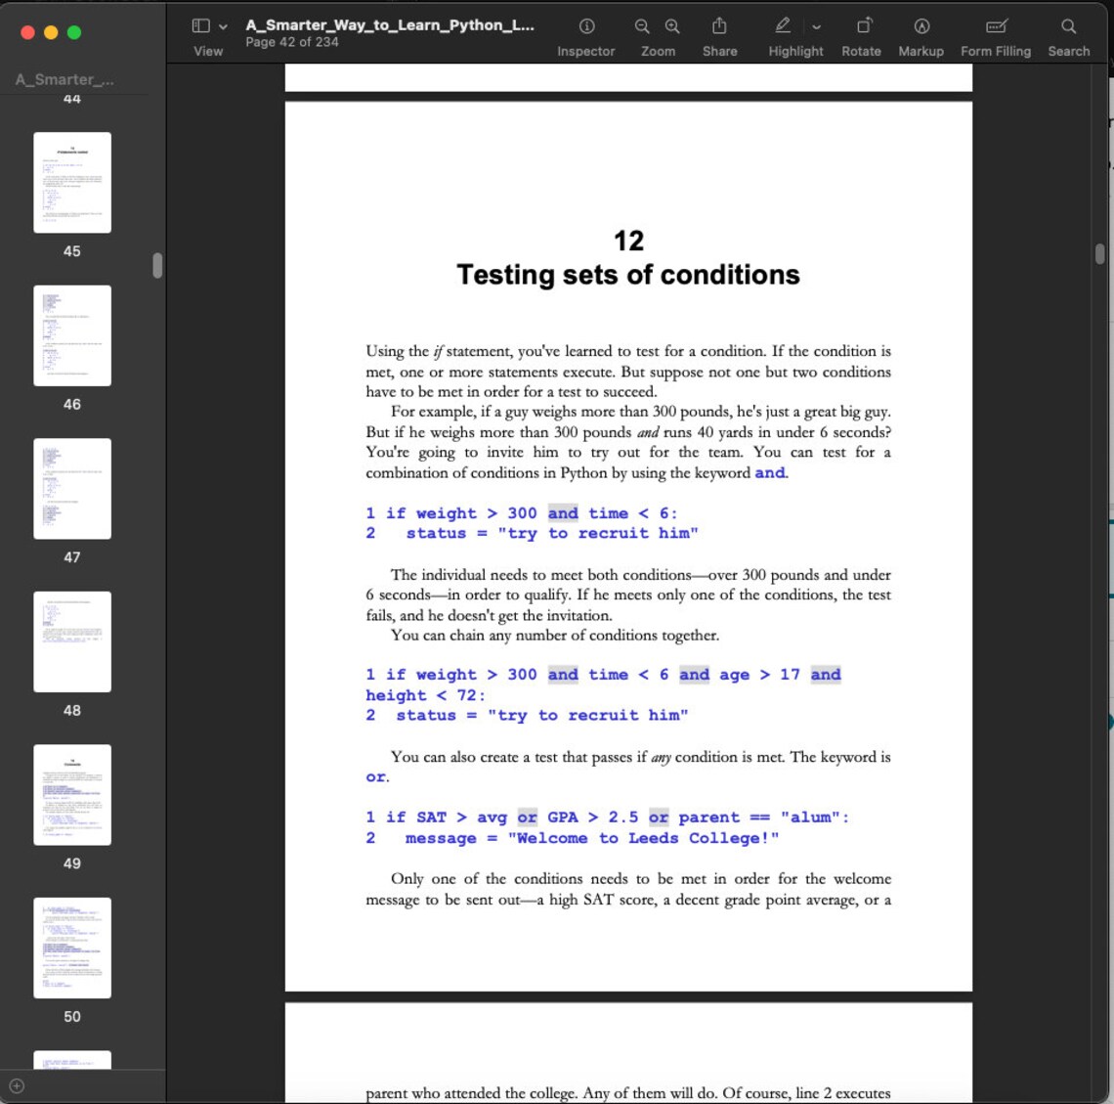Screen dimensions: 1114x1104
Task: Click the document title A_Smarter_Way_to_Learn_Python
Action: pyautogui.click(x=390, y=24)
